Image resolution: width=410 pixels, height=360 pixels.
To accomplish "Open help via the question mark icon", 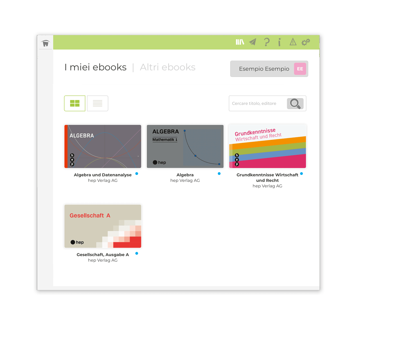I will click(267, 42).
